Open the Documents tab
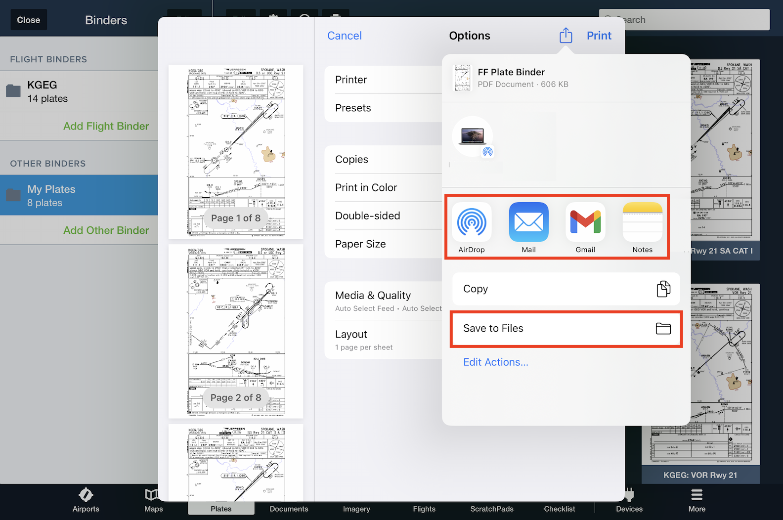The height and width of the screenshot is (520, 783). (x=289, y=509)
